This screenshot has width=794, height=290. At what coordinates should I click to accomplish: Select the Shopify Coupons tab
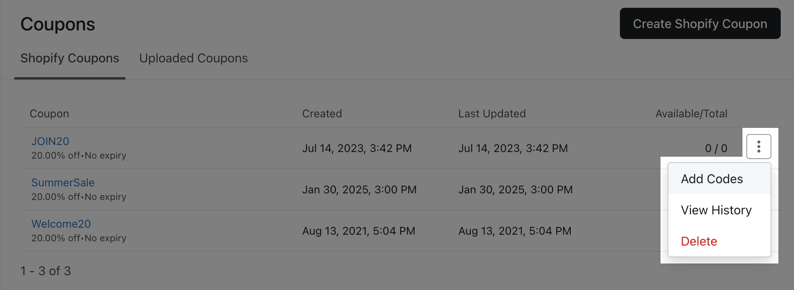(x=69, y=58)
